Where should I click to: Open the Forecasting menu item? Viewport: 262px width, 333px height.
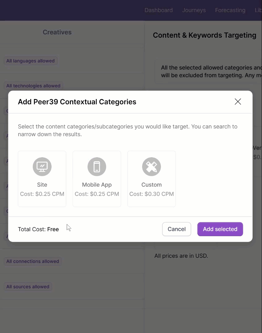coord(230,10)
